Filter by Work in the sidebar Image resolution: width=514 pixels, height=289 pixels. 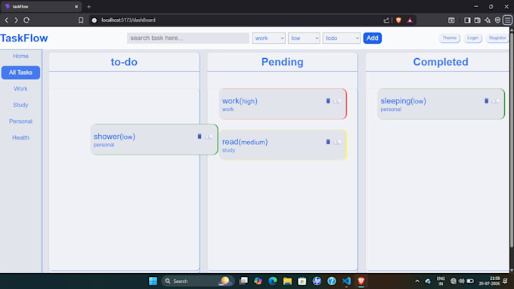tap(20, 89)
